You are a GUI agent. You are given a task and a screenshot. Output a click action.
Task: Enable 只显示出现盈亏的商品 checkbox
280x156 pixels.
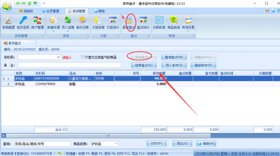(82, 57)
